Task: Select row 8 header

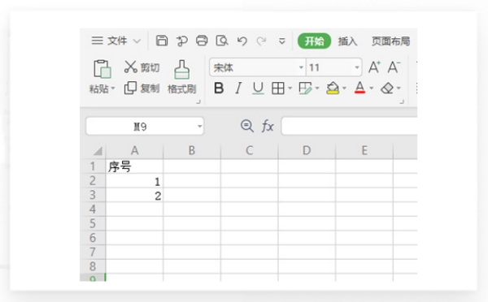Action: [x=93, y=266]
